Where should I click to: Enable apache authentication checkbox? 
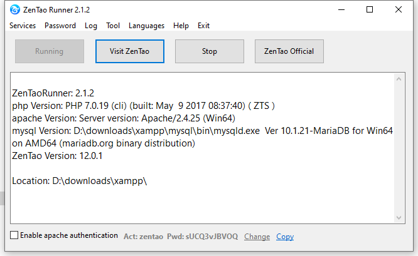(x=14, y=235)
